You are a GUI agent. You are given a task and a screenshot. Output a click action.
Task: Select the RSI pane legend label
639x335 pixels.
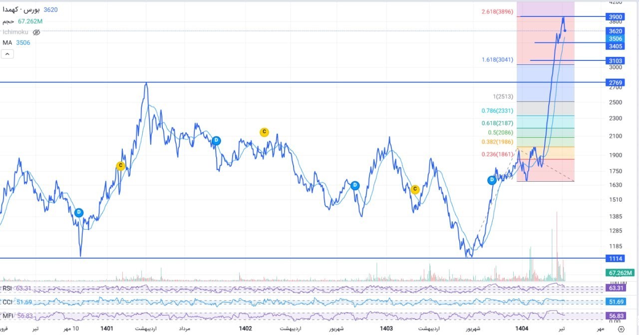[x=7, y=288]
